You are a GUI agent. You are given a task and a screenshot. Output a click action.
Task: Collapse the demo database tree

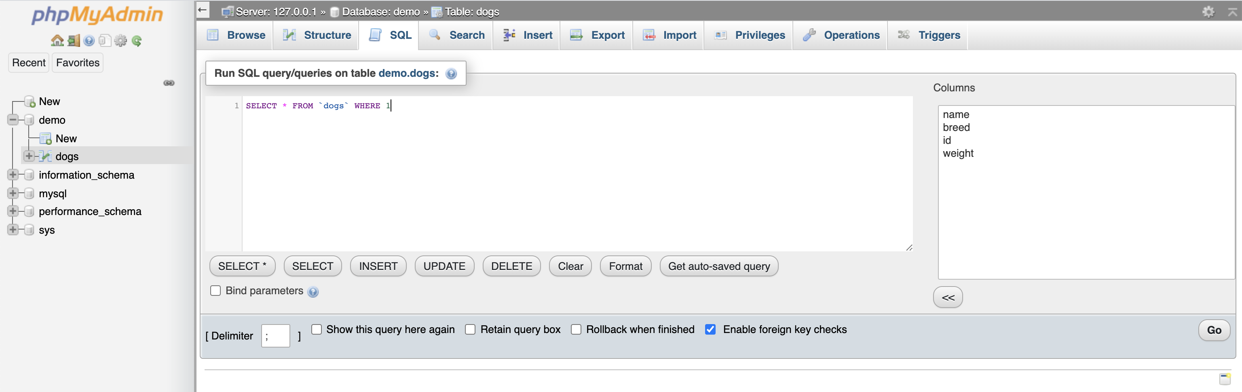(13, 120)
